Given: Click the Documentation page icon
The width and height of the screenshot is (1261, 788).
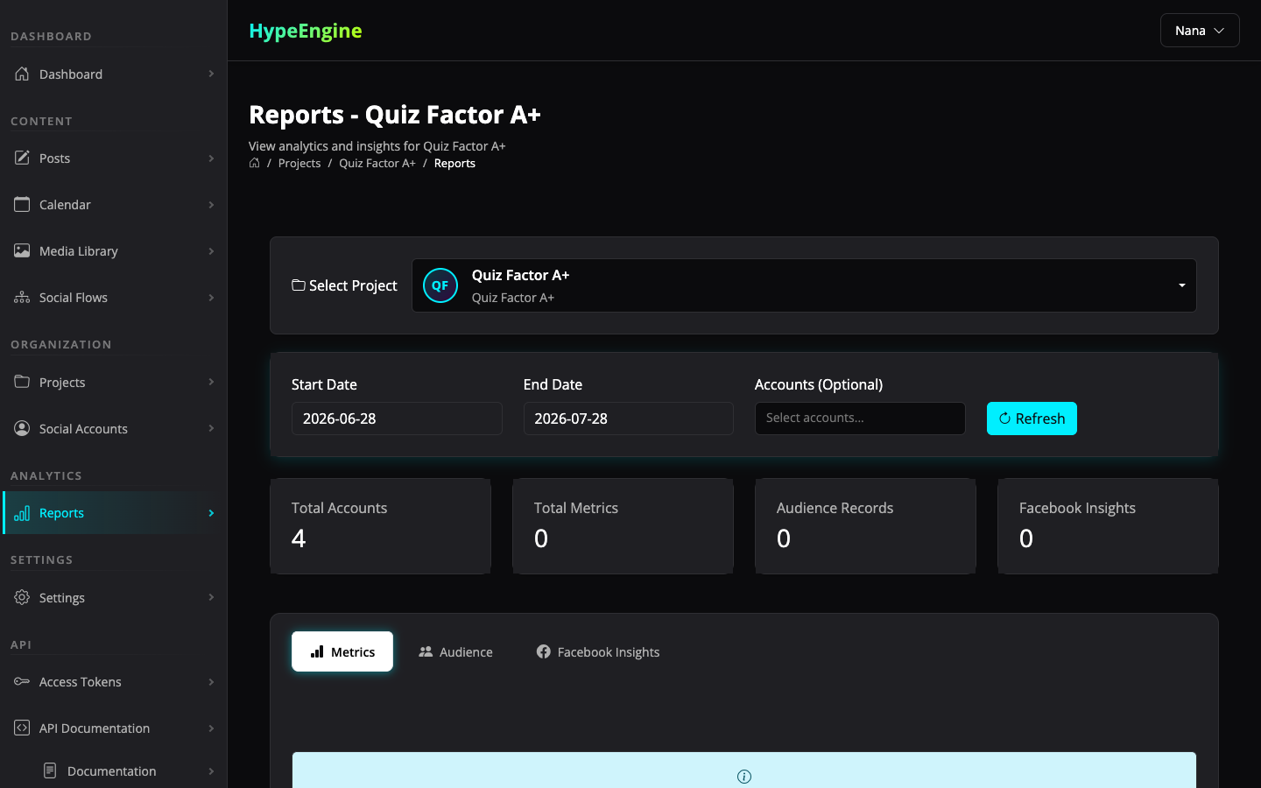Looking at the screenshot, I should pos(50,770).
